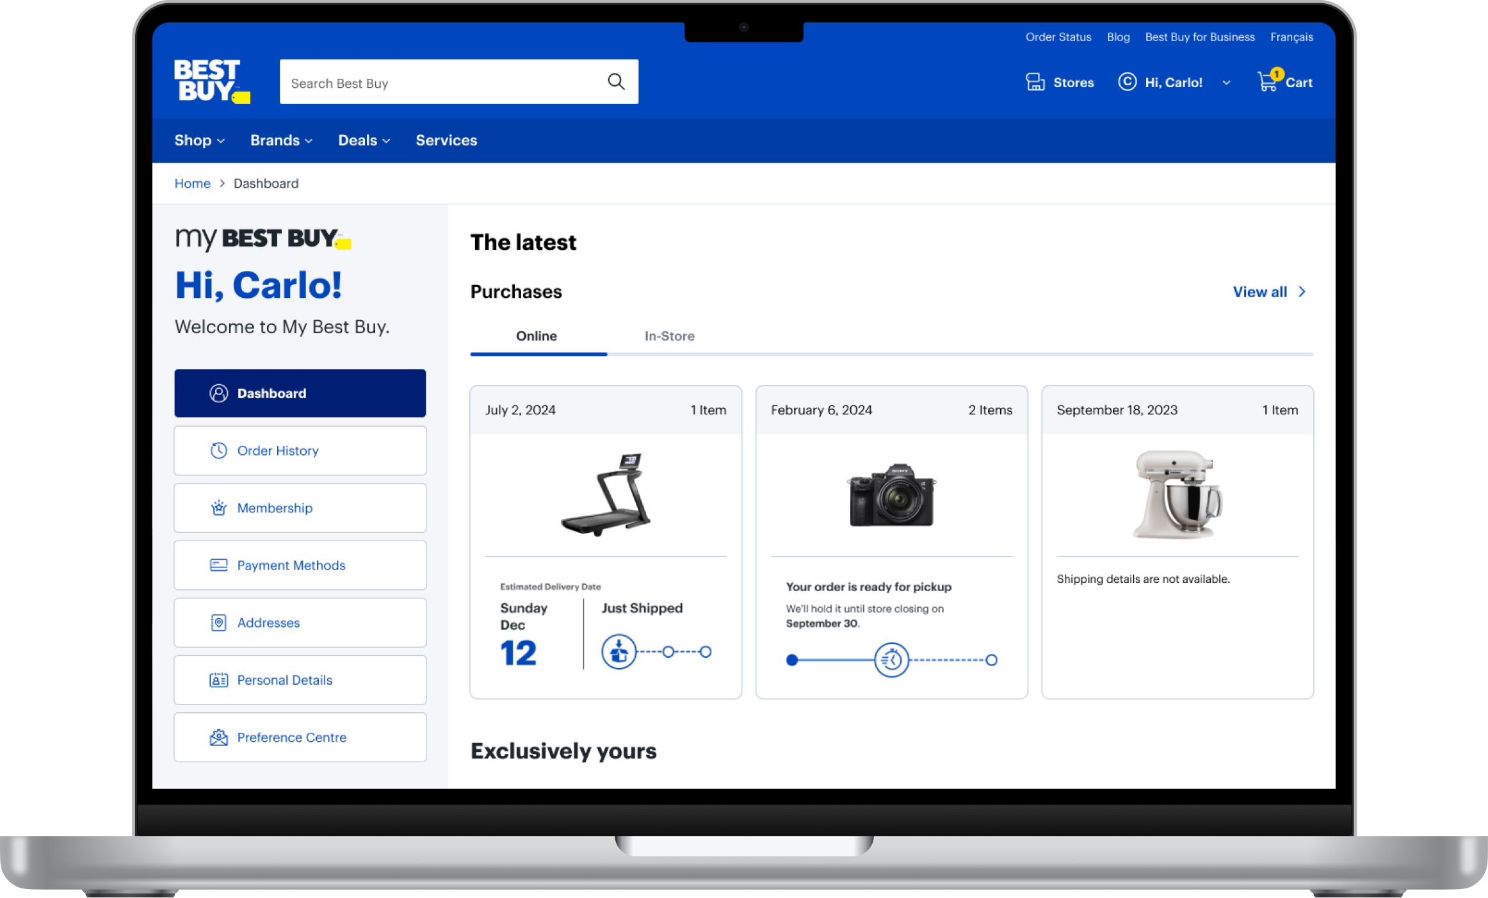Click the Stores label in header
The width and height of the screenshot is (1488, 898).
[1073, 83]
